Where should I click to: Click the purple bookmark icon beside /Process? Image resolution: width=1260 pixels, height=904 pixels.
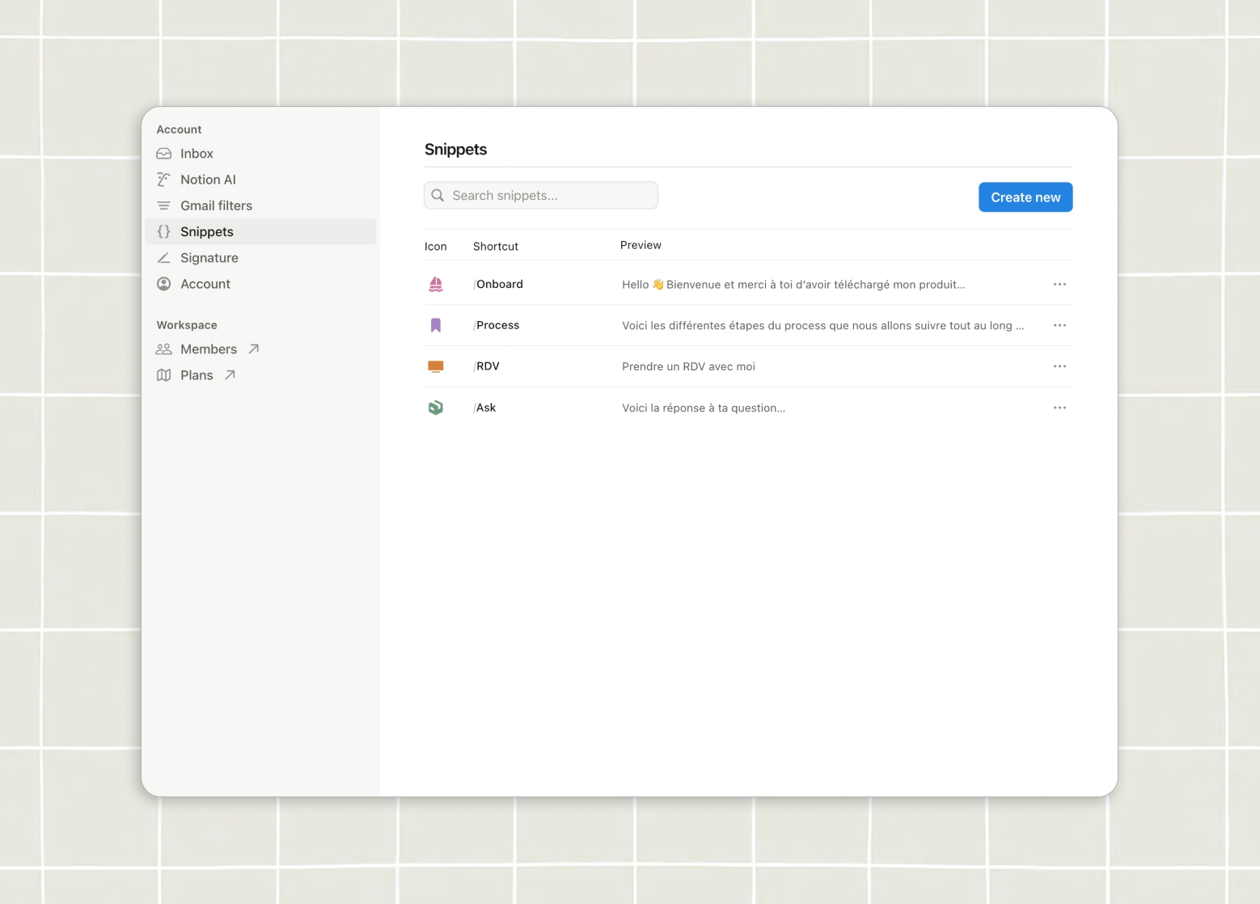(435, 325)
